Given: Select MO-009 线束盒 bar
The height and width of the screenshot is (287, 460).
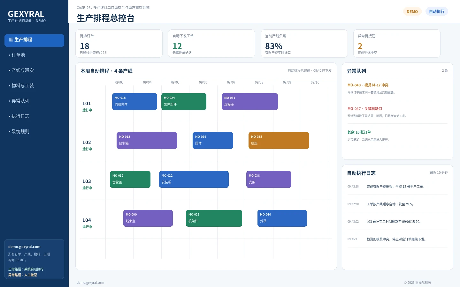Looking at the screenshot, I should coord(148,218).
